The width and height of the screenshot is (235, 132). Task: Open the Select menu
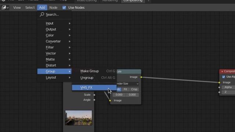pos(30,7)
